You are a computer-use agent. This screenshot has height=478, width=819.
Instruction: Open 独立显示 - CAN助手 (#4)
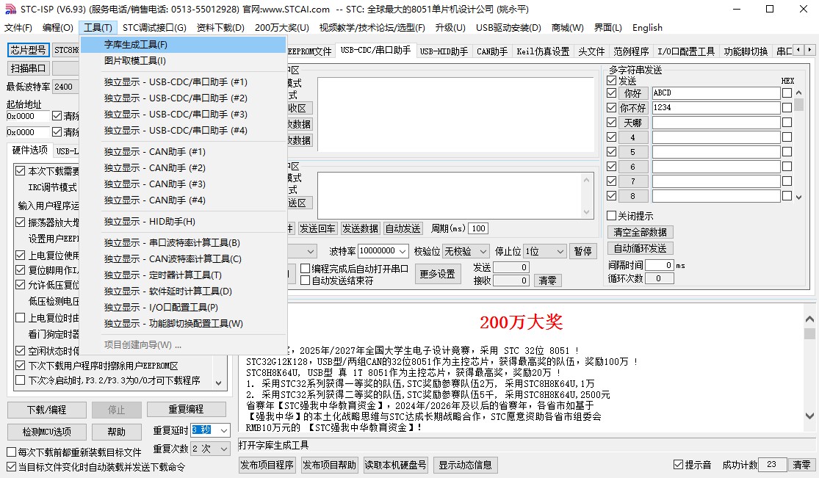pyautogui.click(x=184, y=200)
